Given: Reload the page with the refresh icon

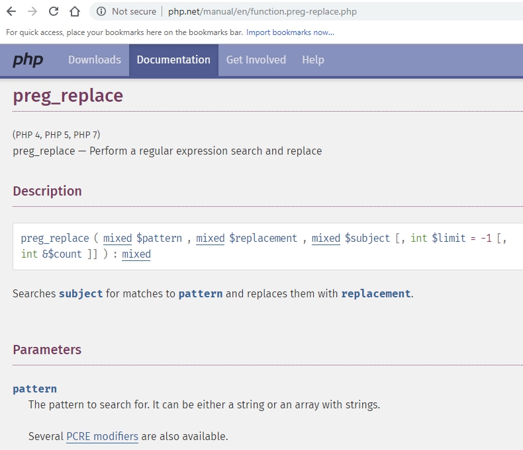Looking at the screenshot, I should tap(54, 11).
